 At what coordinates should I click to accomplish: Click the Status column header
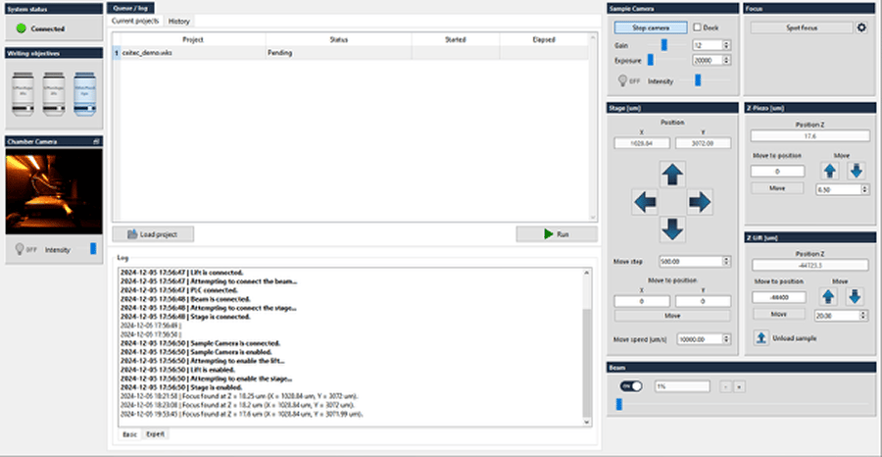pyautogui.click(x=339, y=39)
